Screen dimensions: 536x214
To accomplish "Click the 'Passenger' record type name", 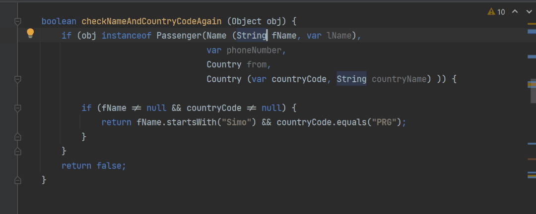I will (x=179, y=36).
